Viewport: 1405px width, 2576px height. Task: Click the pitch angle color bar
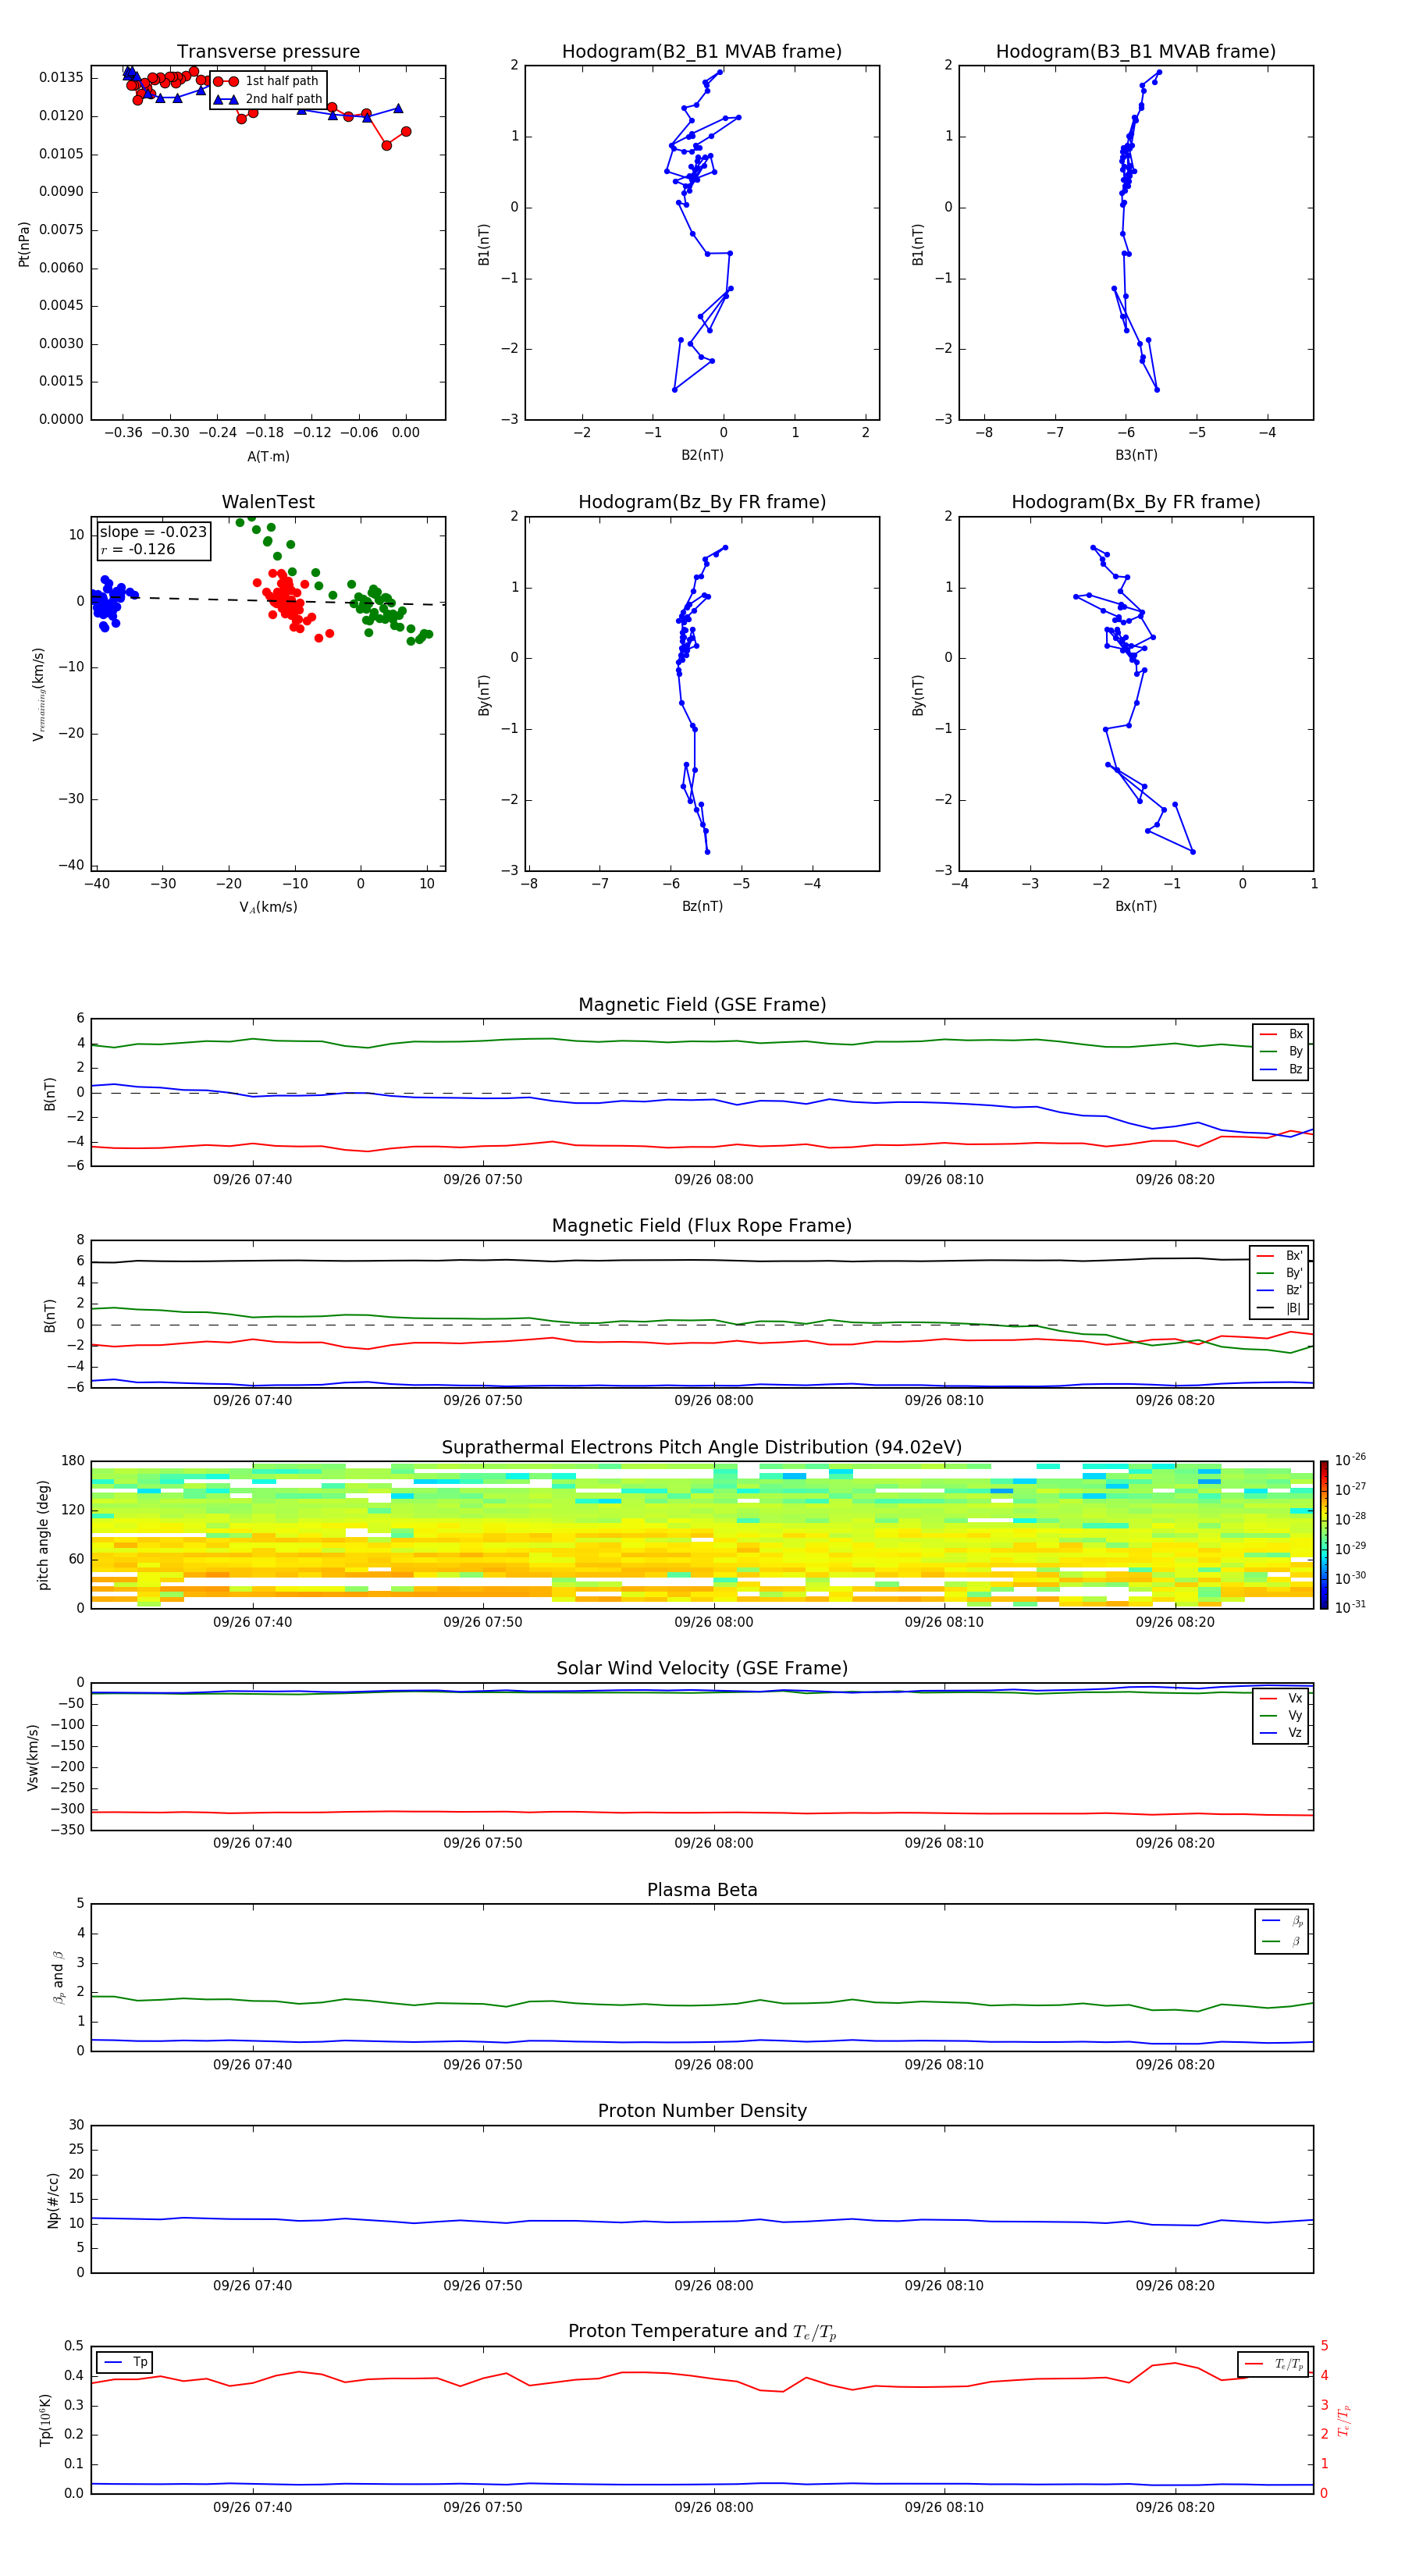pos(1324,1534)
